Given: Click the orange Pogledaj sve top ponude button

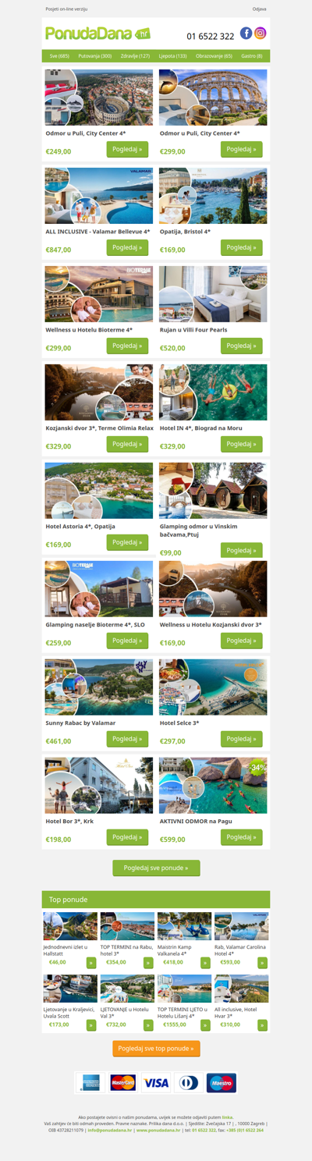Looking at the screenshot, I should pyautogui.click(x=156, y=1049).
